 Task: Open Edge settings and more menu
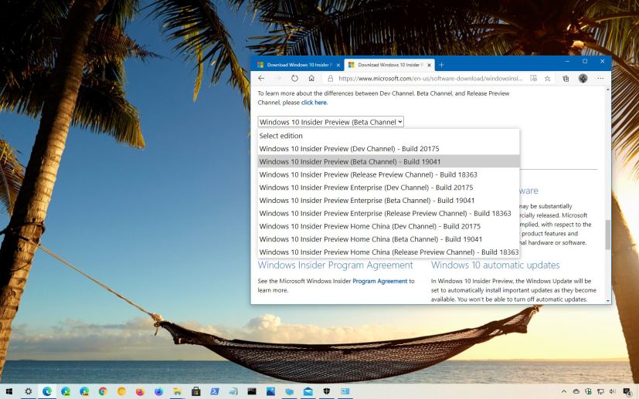[x=600, y=79]
